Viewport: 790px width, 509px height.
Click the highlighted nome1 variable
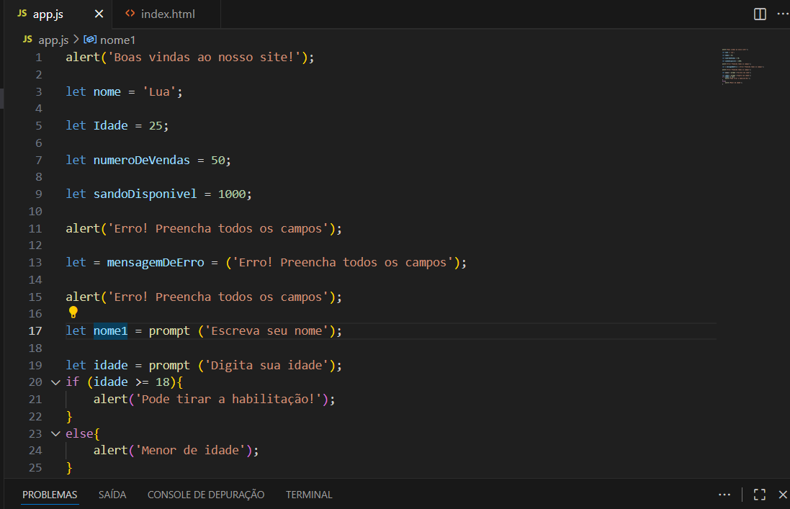[110, 331]
